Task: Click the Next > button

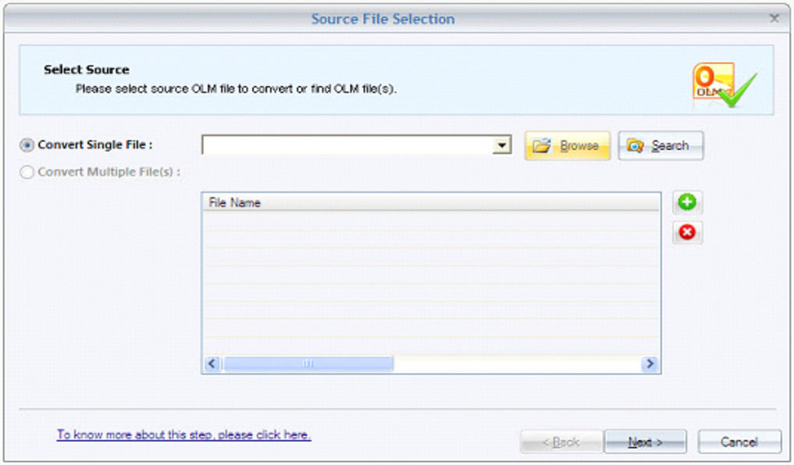Action: click(x=645, y=442)
